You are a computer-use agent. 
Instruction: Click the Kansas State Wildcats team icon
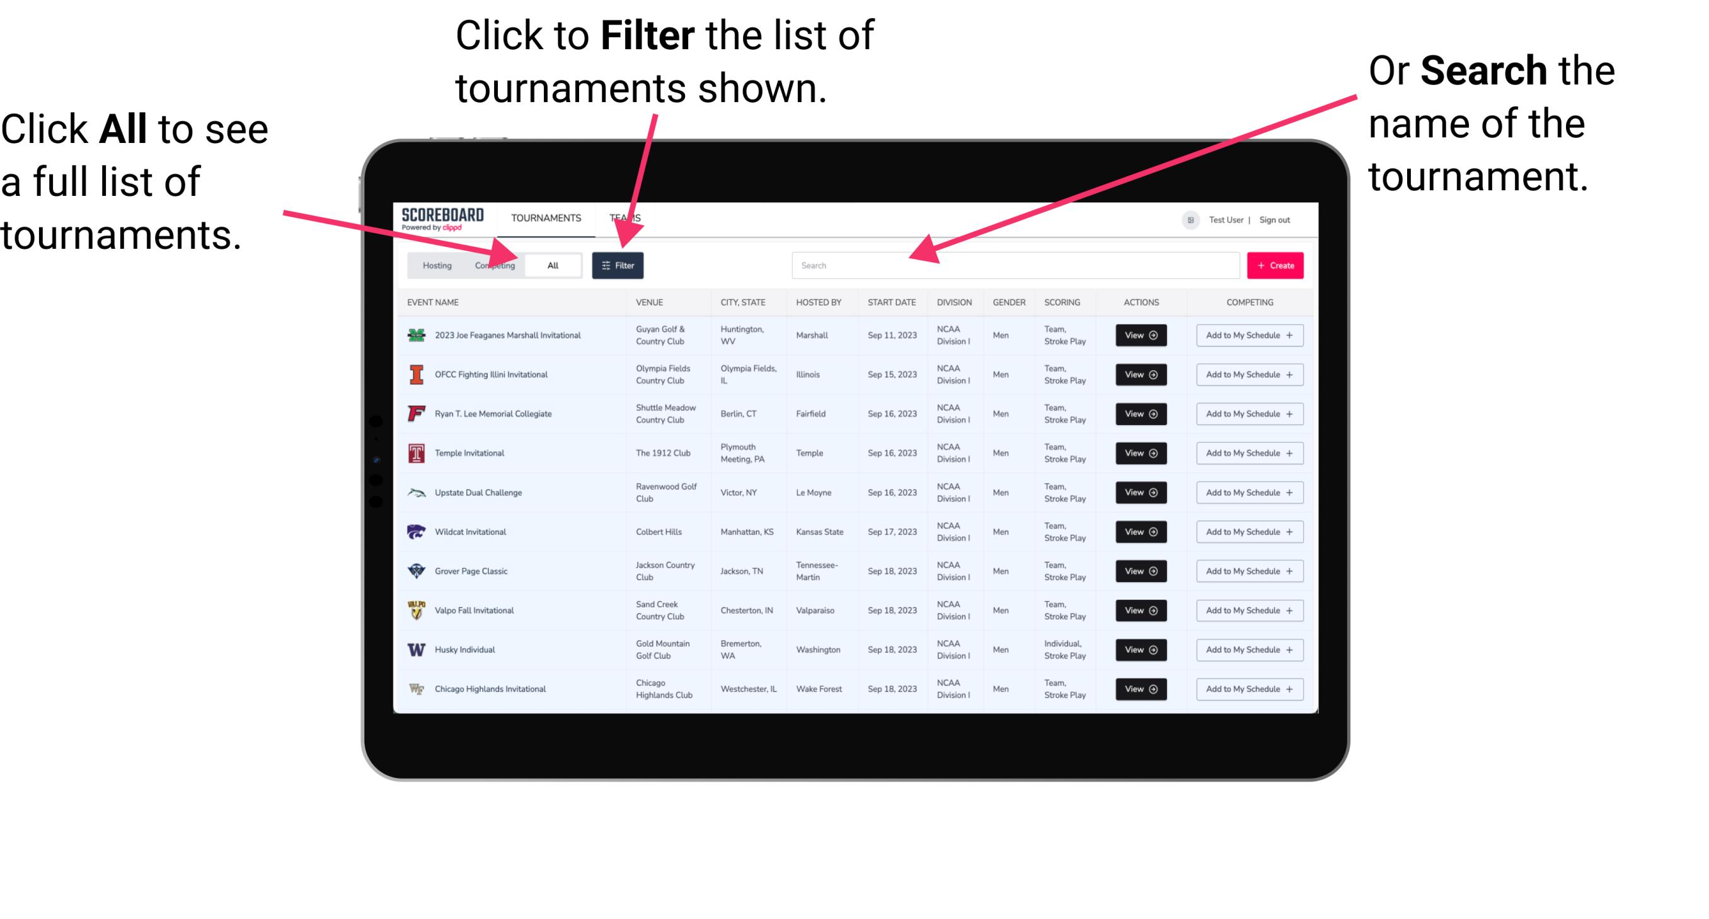414,532
